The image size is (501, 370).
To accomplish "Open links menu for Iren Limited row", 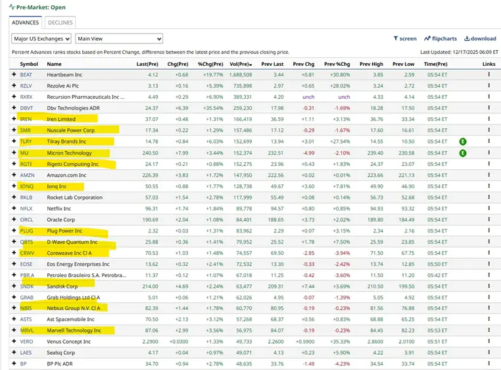I will click(489, 119).
